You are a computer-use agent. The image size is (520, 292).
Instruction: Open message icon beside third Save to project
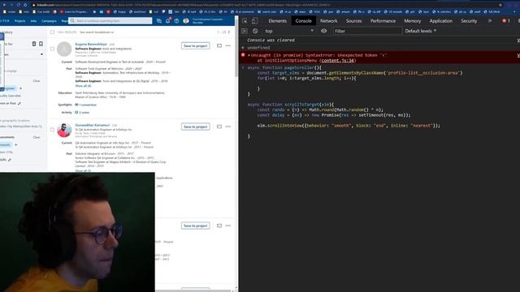coord(219,225)
